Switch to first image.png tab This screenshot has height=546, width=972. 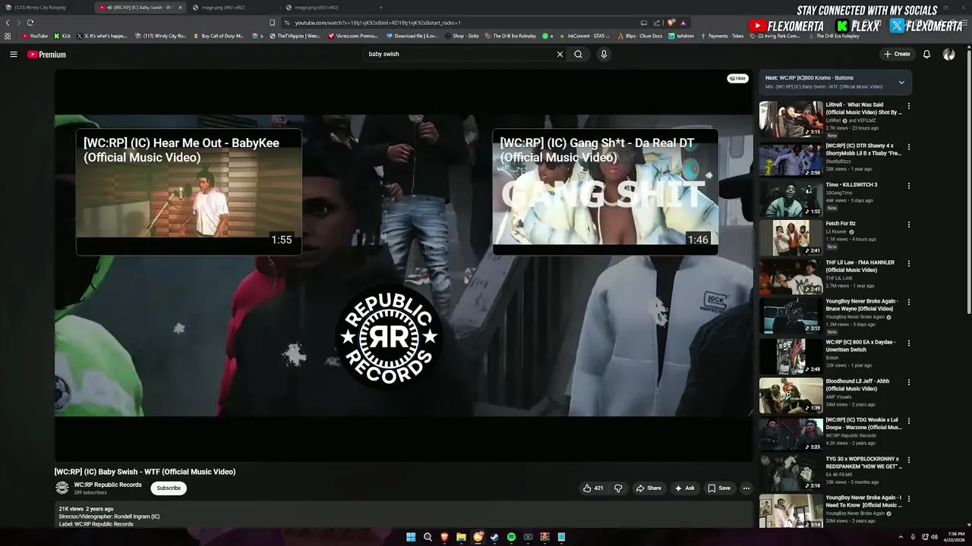coord(233,8)
